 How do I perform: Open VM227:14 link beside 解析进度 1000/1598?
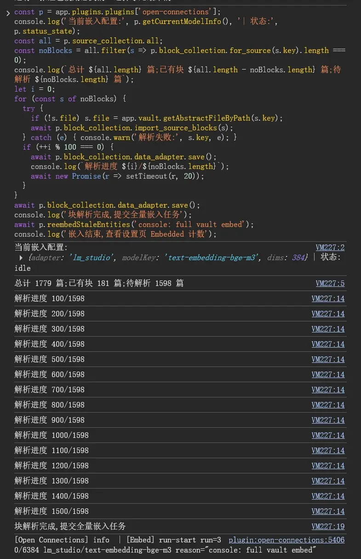tap(328, 435)
